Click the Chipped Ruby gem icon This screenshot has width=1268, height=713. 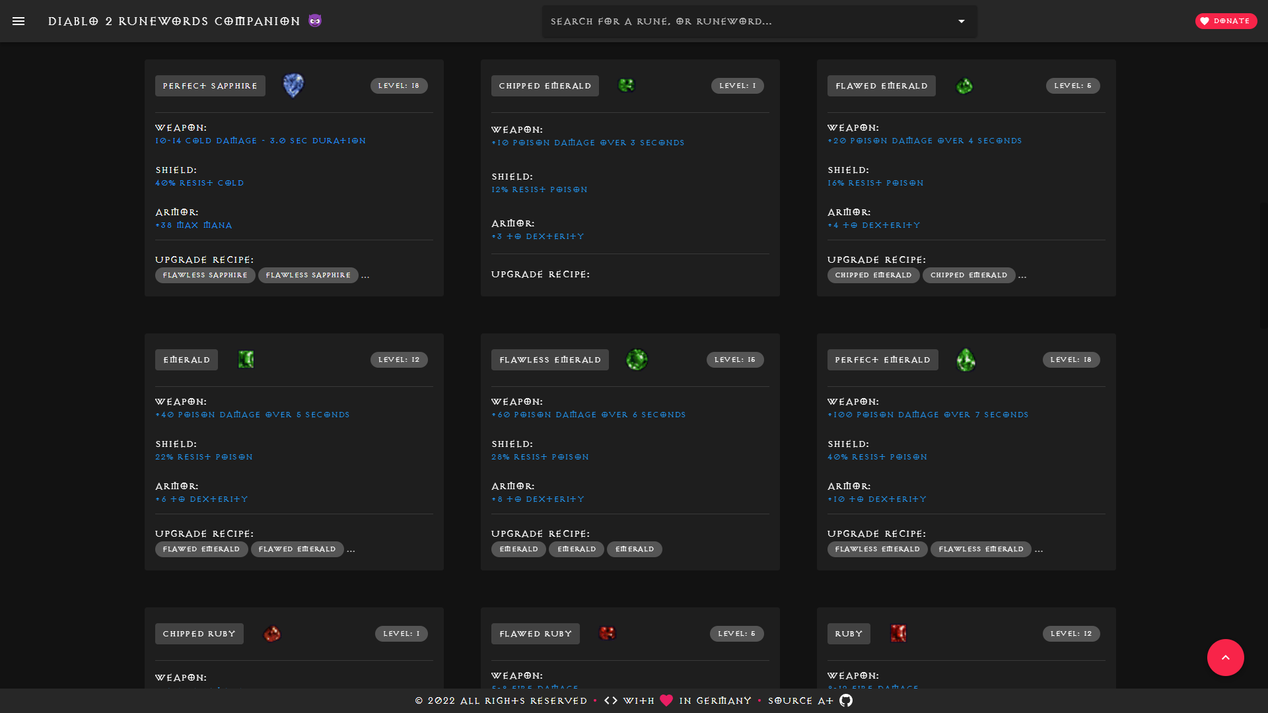click(x=272, y=634)
